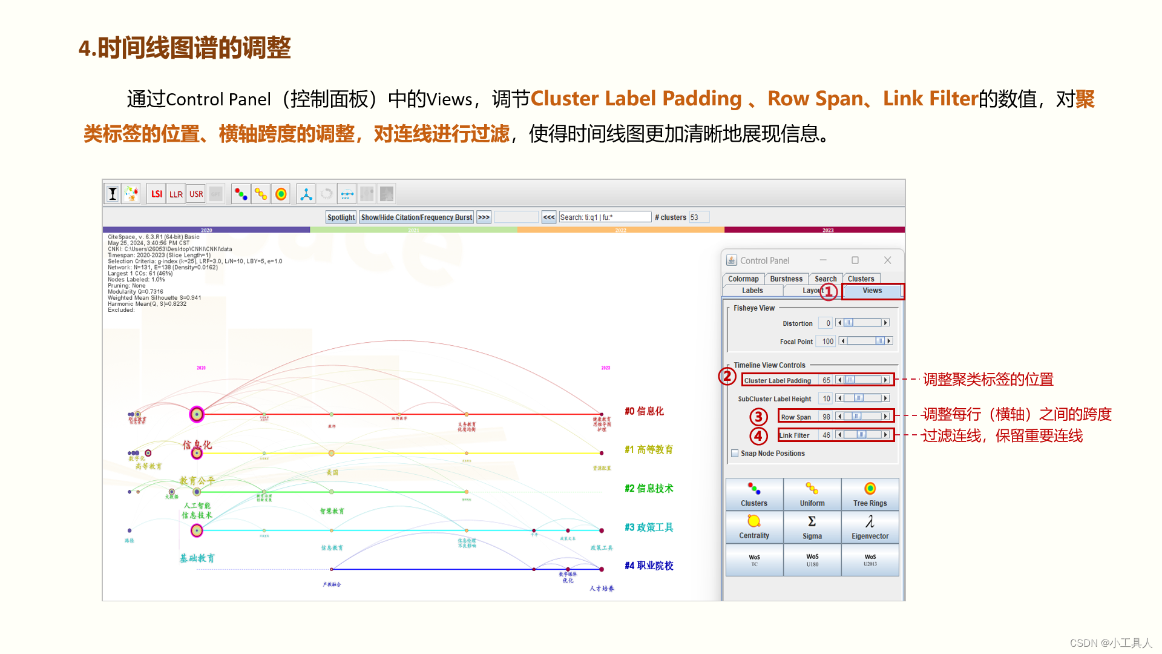Decrease Link Filter with left arrow
Viewport: 1162px width, 654px height.
[x=839, y=435]
